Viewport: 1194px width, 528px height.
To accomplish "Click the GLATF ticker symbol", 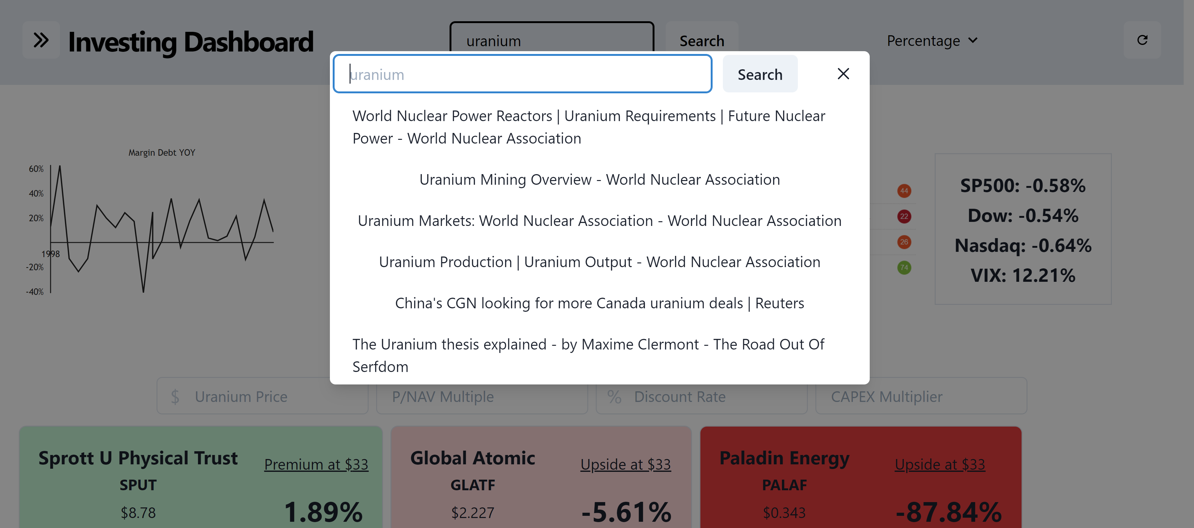I will tap(472, 485).
